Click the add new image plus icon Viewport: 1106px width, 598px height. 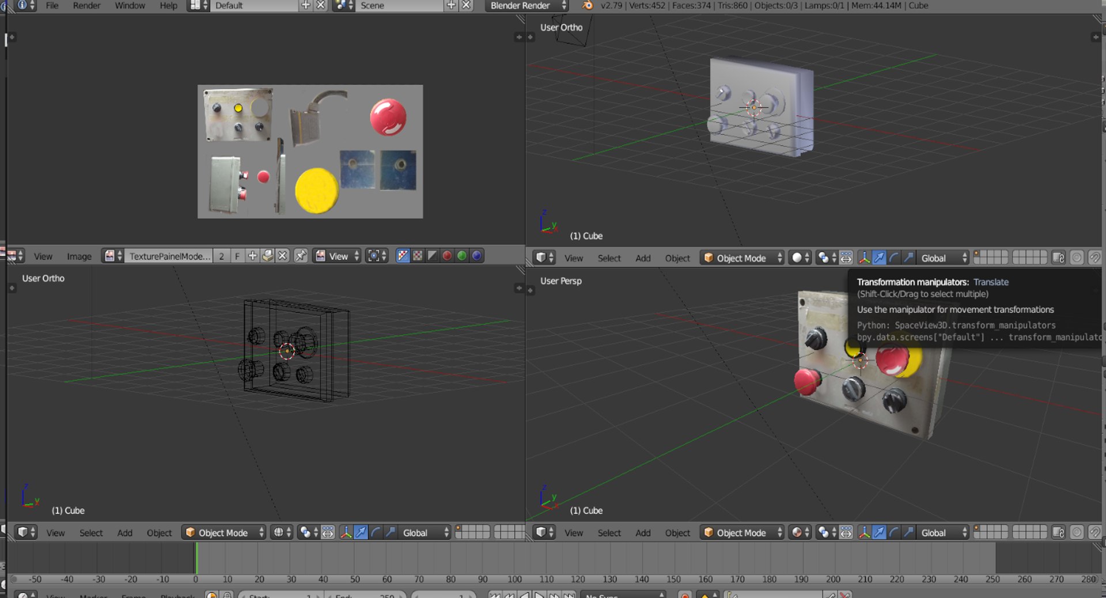[252, 256]
